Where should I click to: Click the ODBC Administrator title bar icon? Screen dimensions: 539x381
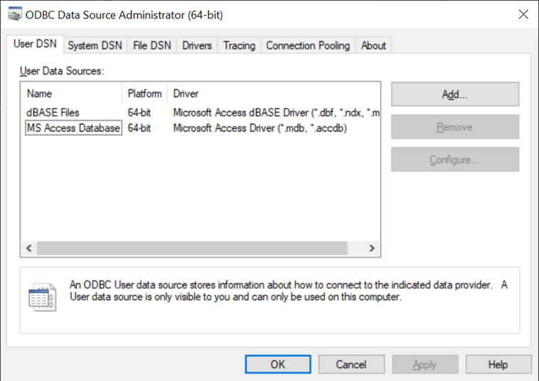pos(14,14)
